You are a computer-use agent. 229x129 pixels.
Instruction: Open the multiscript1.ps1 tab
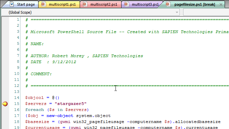(x=59, y=4)
